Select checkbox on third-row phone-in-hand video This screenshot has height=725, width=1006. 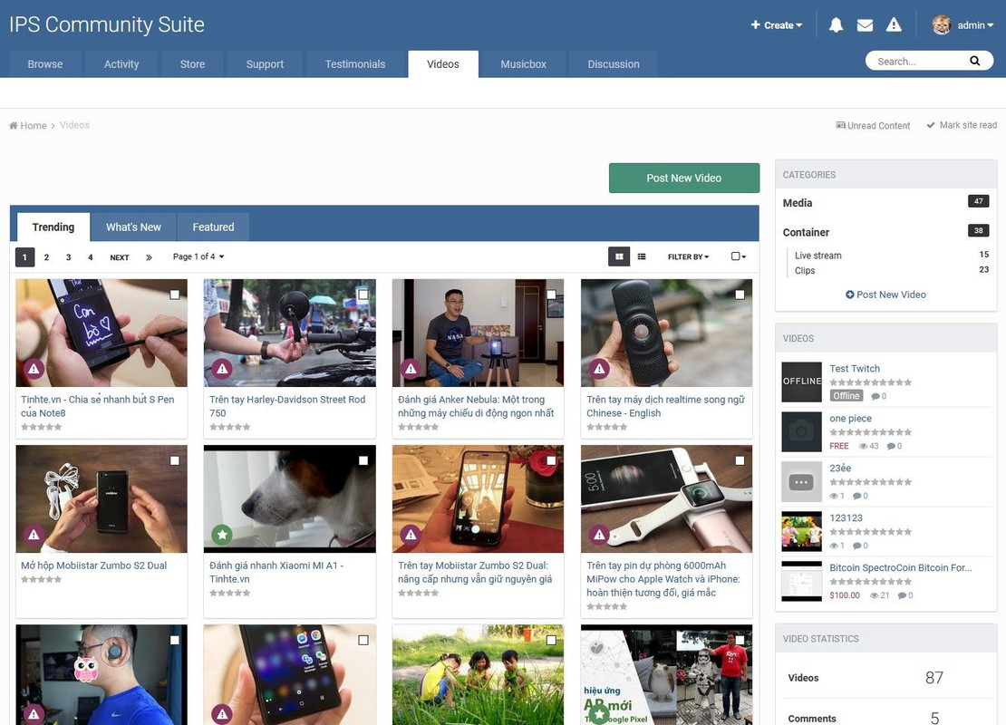pos(363,641)
